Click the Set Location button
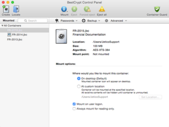Viewport: 169px width, 127px height. (150, 97)
